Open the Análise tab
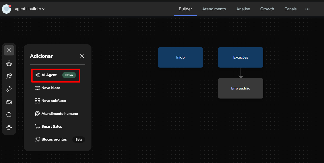 tap(243, 9)
